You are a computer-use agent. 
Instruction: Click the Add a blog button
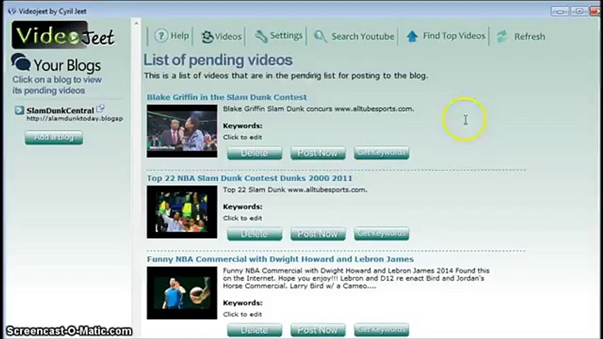[54, 137]
